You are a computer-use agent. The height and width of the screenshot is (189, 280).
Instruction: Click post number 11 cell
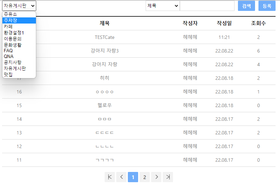19,160
